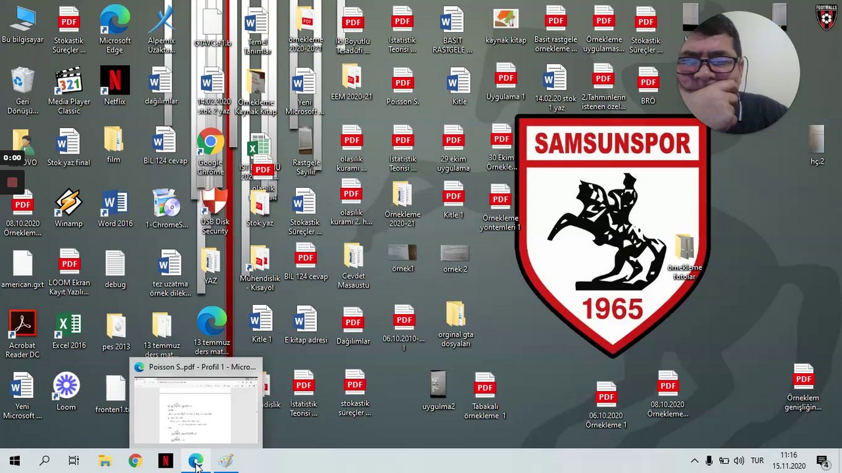Select the İki Boyutlu Tesadüfi PDF file
The width and height of the screenshot is (842, 473).
[x=352, y=30]
